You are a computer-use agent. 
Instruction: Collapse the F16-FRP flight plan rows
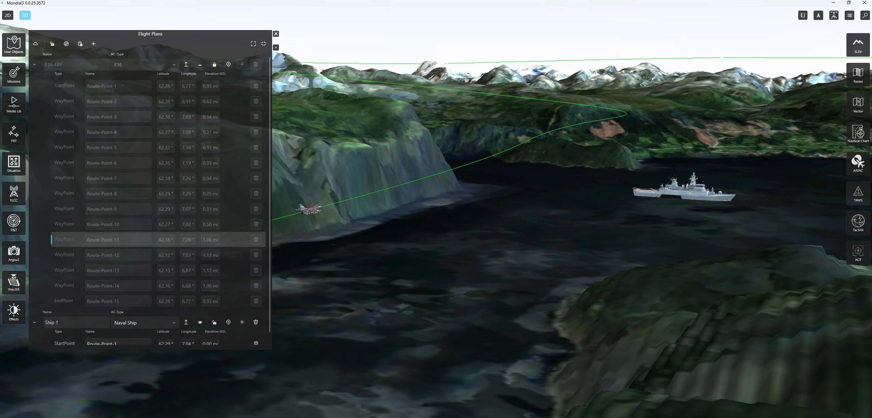pyautogui.click(x=35, y=64)
